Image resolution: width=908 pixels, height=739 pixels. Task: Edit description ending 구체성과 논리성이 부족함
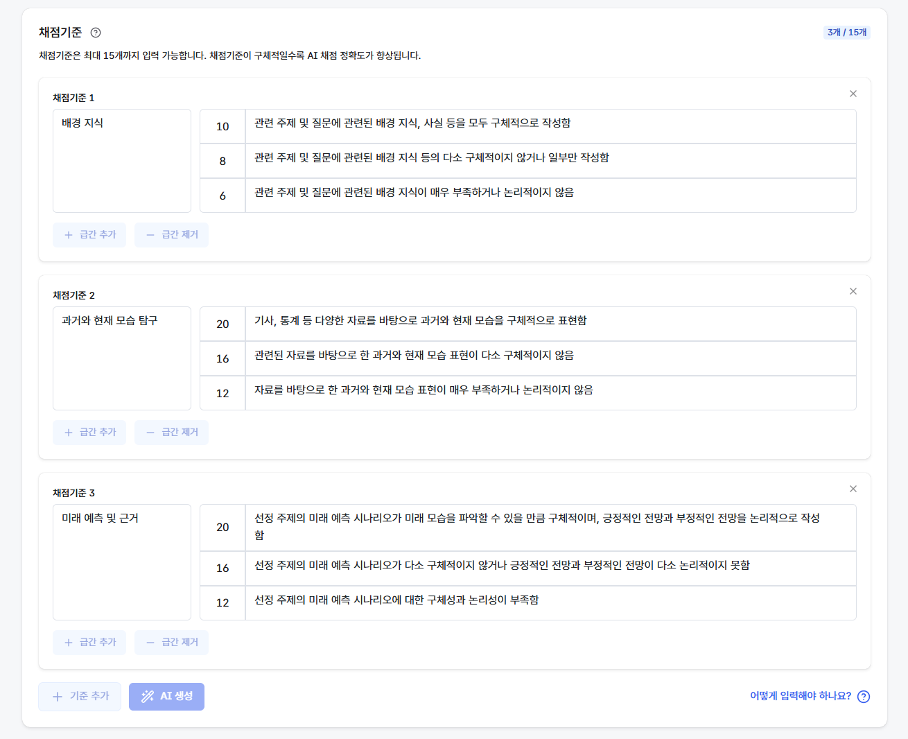(x=551, y=603)
